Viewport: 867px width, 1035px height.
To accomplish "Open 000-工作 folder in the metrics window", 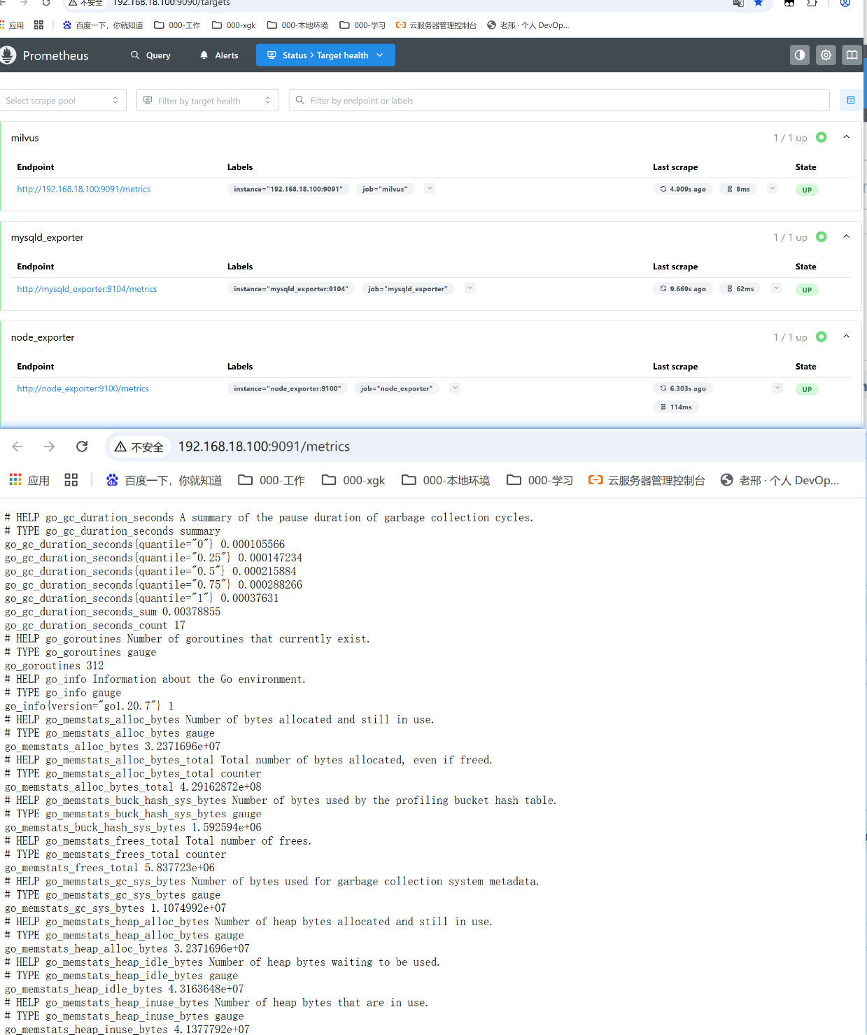I will click(x=272, y=480).
